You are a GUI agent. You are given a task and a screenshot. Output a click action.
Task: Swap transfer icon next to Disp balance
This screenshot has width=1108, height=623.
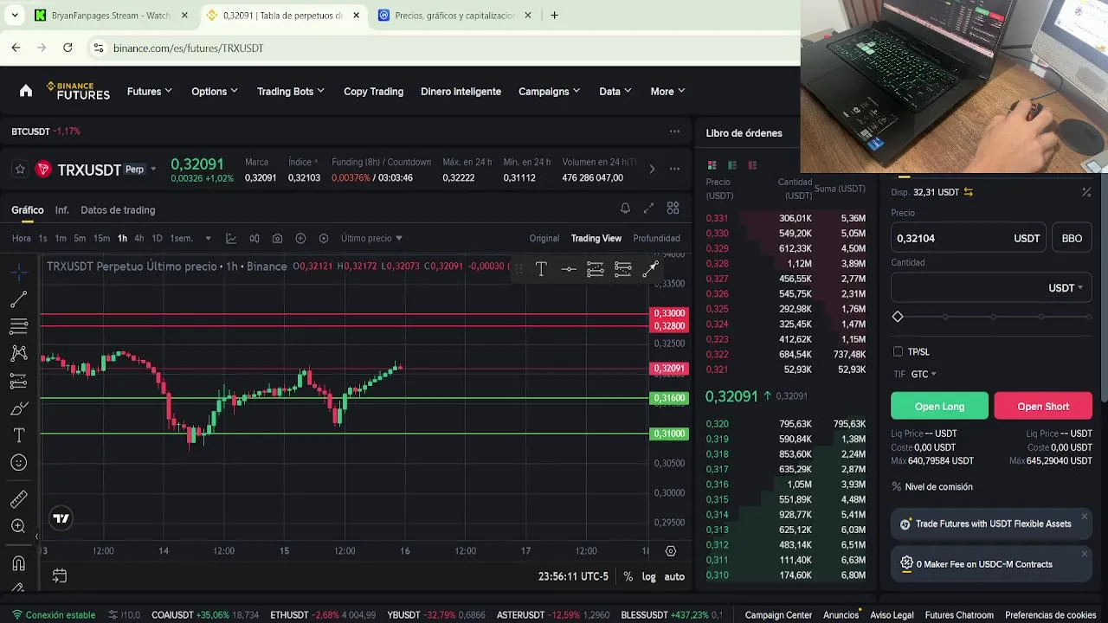(969, 192)
